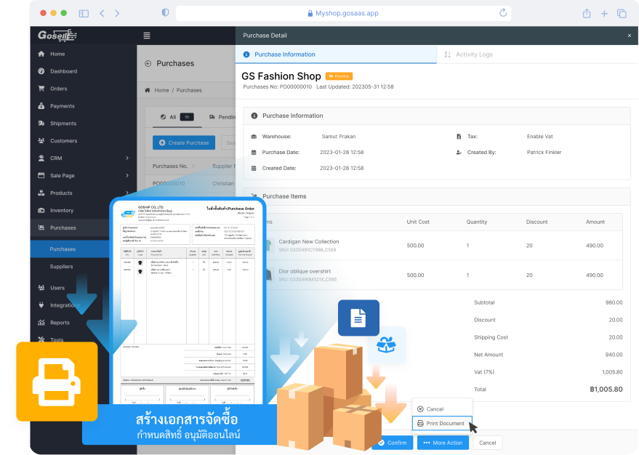Click Purchases breadcrumb link
639x455 pixels.
click(x=189, y=90)
